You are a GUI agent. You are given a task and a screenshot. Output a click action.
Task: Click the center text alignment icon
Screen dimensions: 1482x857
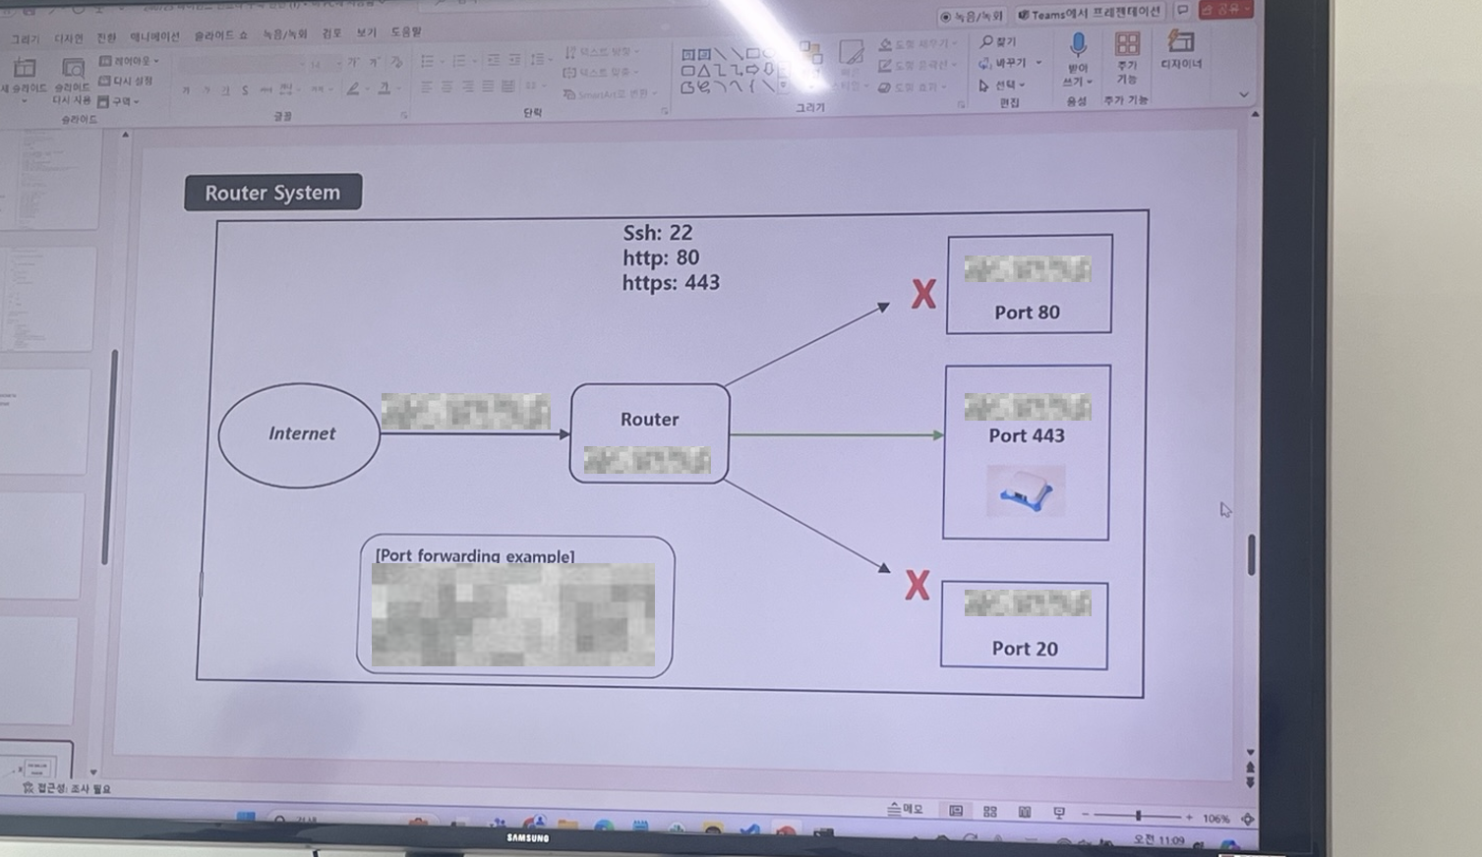(x=446, y=87)
